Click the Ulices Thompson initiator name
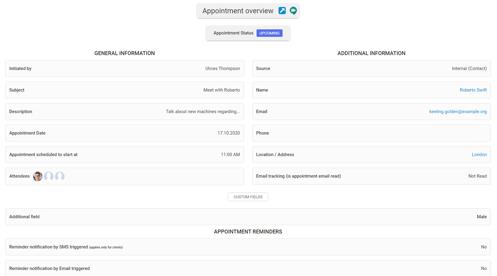 click(222, 69)
